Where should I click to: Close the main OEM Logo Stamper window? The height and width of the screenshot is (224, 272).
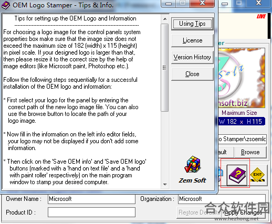click(x=258, y=3)
